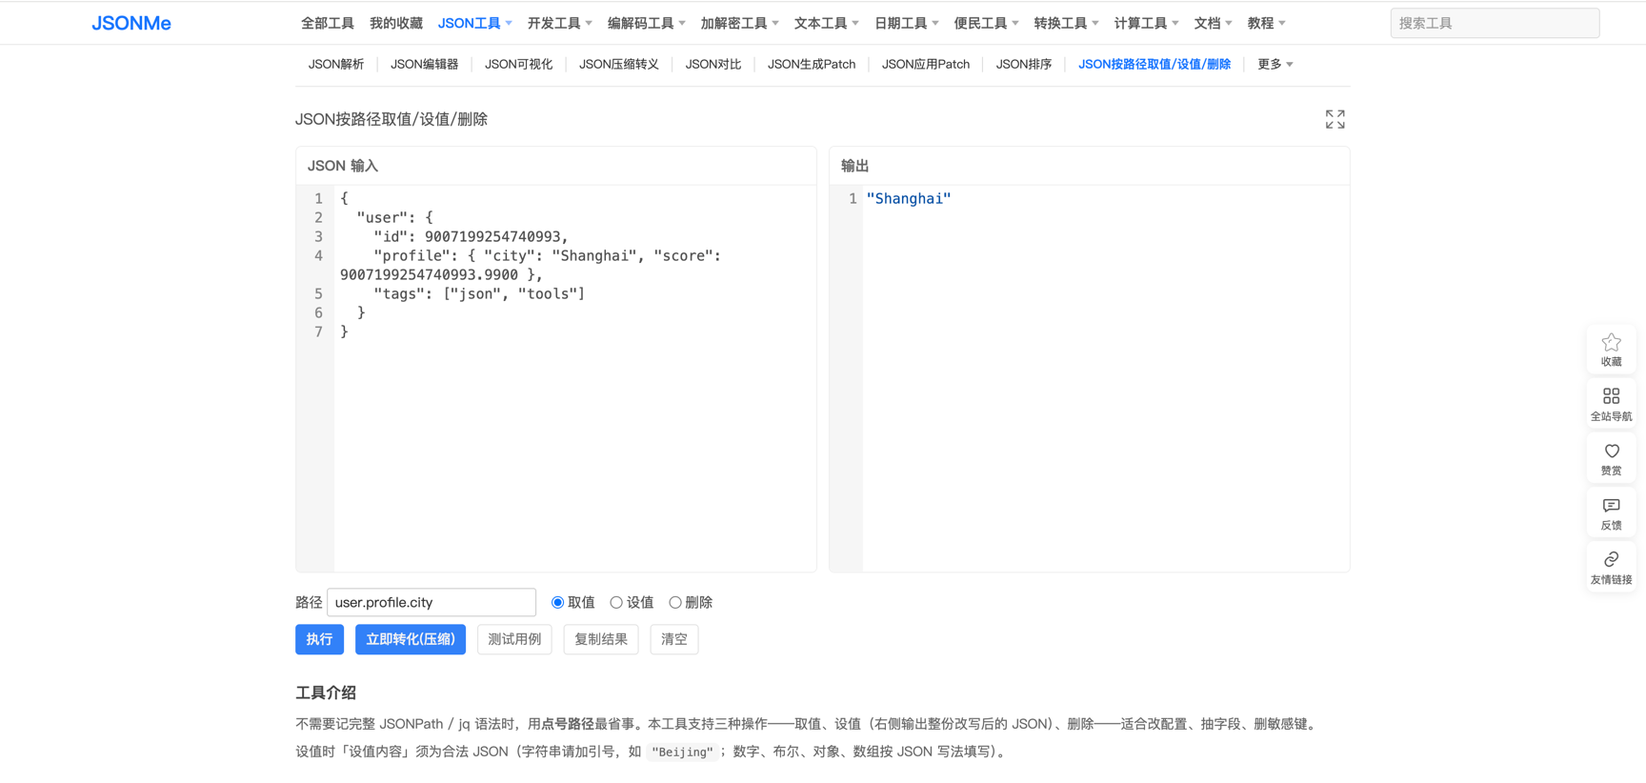This screenshot has height=783, width=1646.
Task: Expand the 便民工具 dropdown menu
Action: [986, 23]
